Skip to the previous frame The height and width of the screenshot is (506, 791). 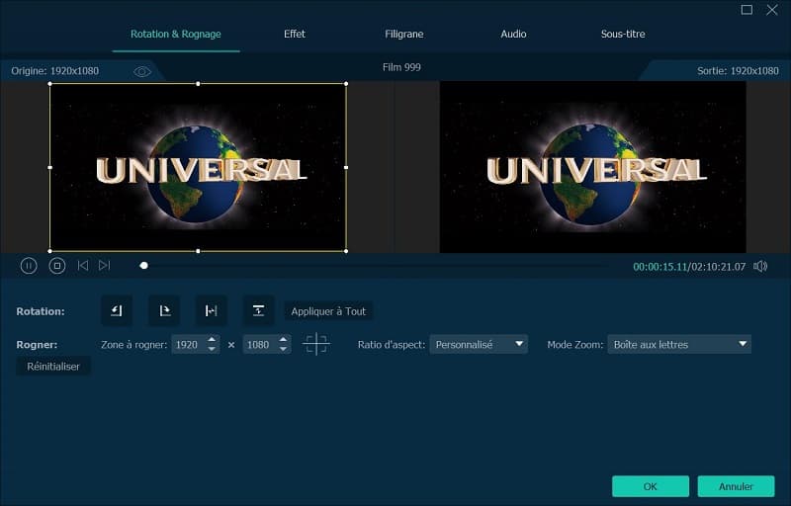(83, 266)
